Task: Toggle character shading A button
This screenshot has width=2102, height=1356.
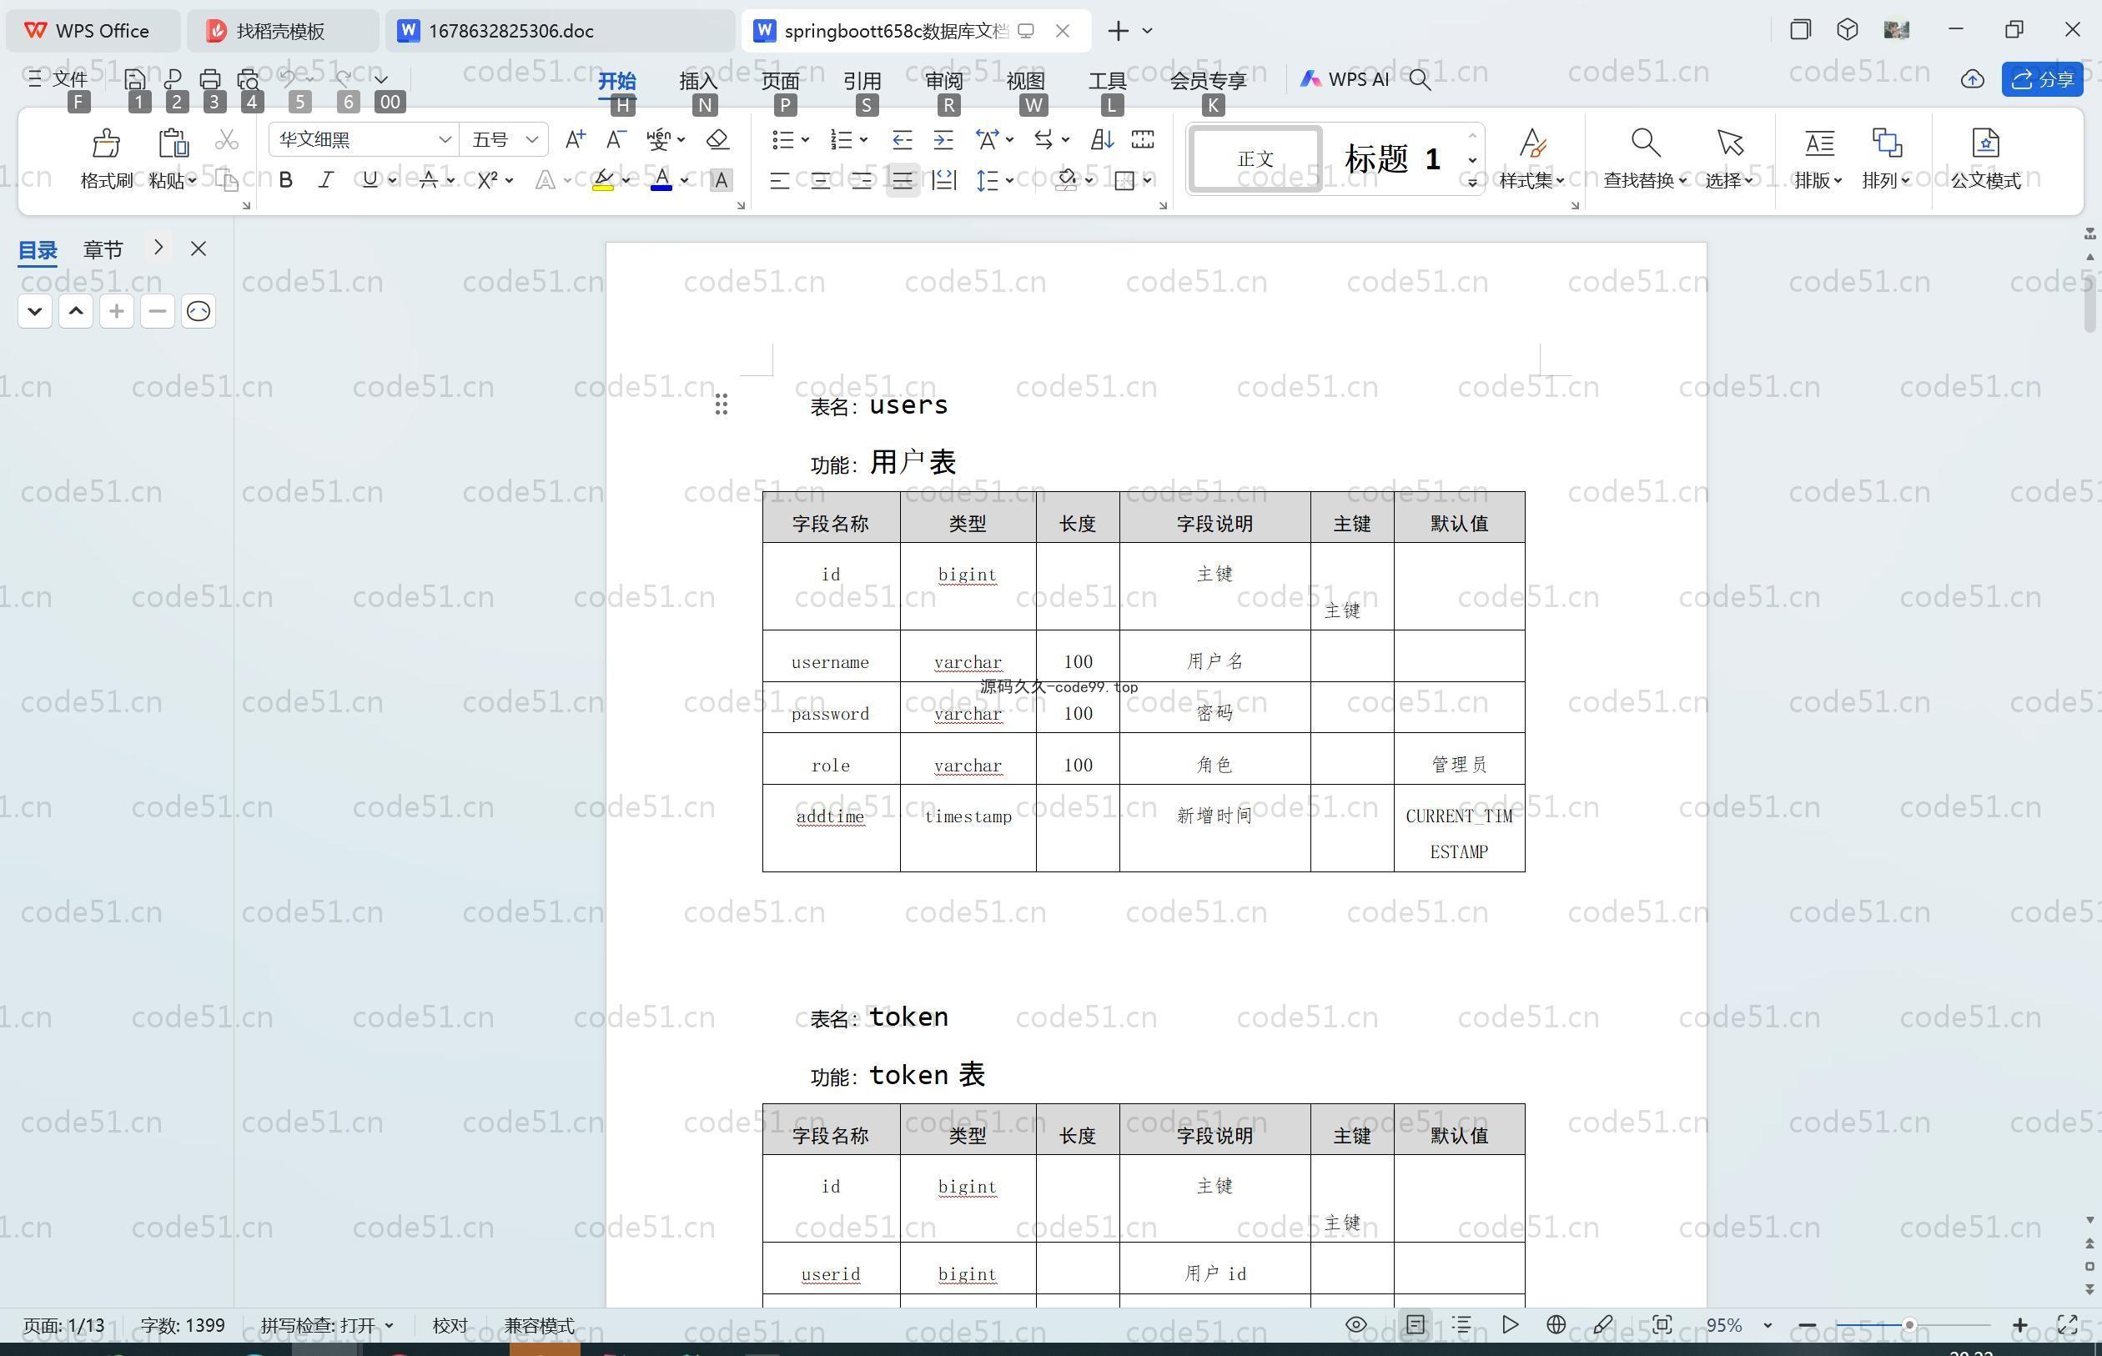Action: pos(722,180)
